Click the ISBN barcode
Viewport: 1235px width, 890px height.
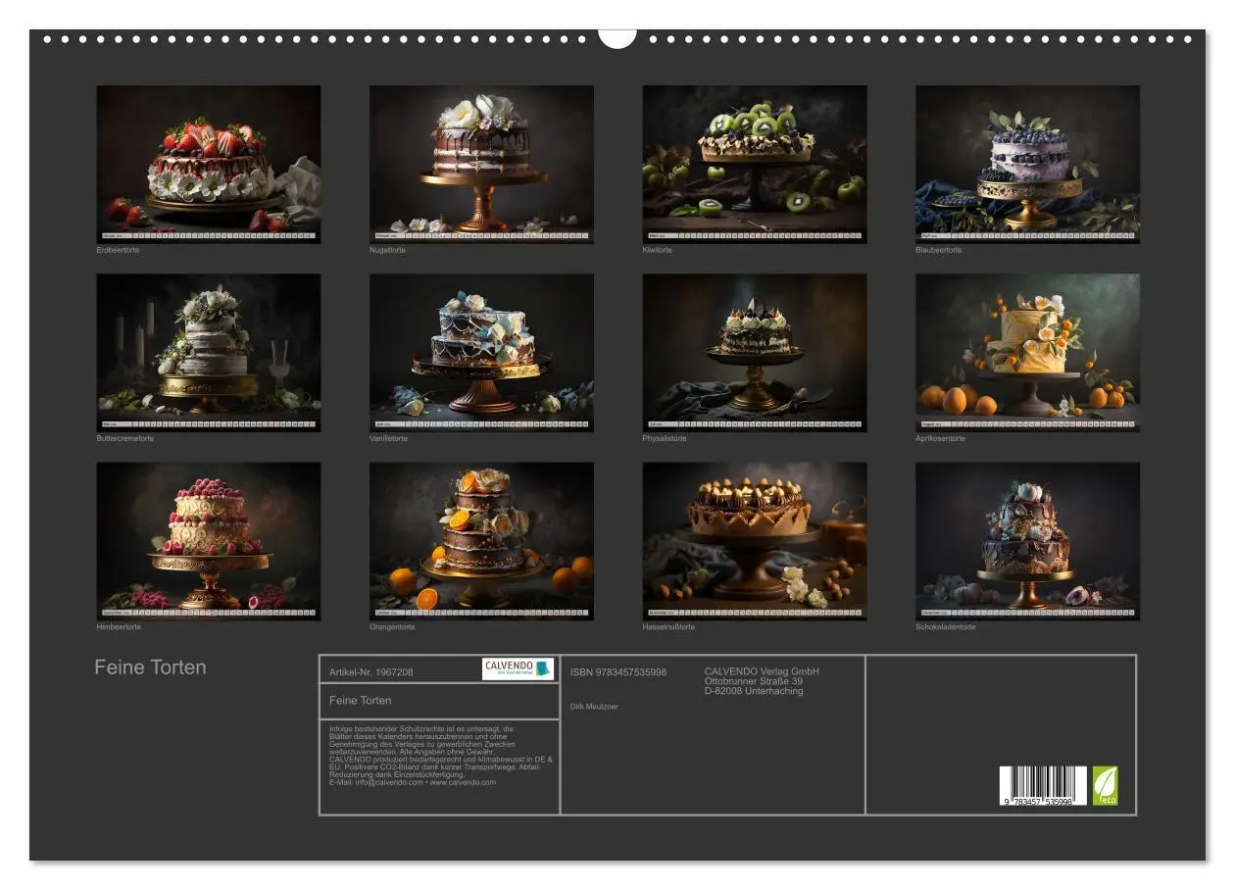[1043, 786]
